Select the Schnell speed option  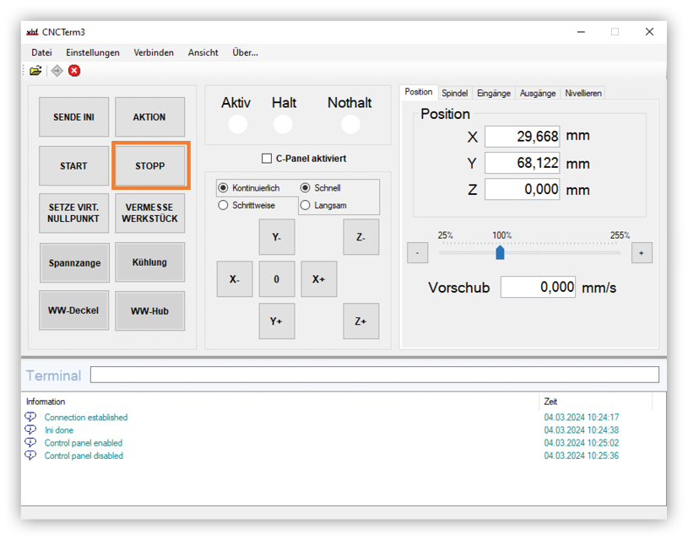[x=306, y=188]
